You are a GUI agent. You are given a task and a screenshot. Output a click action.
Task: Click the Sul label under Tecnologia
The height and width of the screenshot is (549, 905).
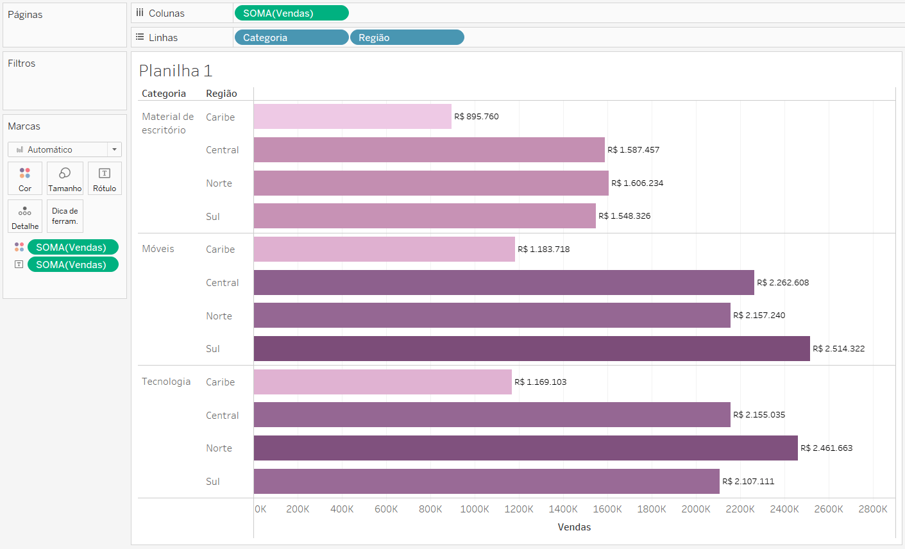(x=213, y=481)
